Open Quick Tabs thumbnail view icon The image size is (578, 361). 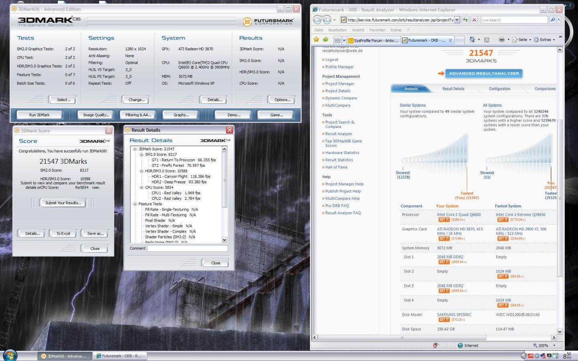338,40
